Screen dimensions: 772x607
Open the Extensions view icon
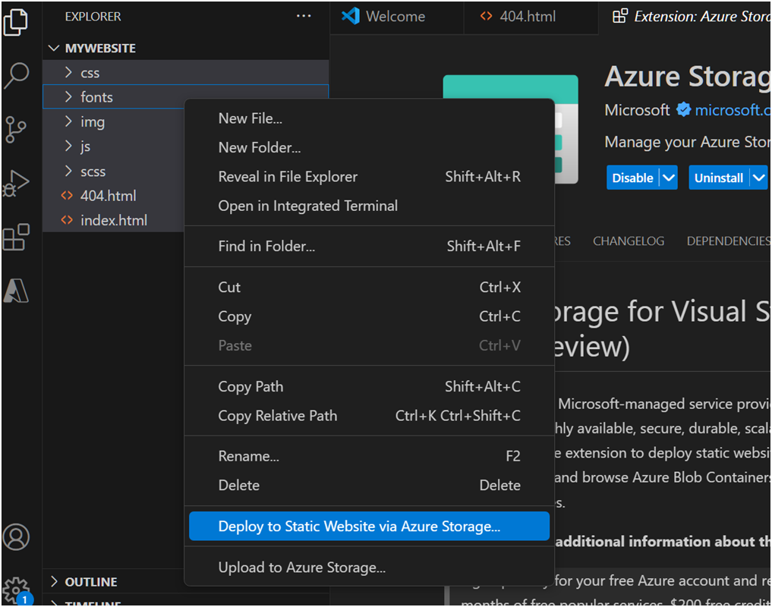(16, 237)
